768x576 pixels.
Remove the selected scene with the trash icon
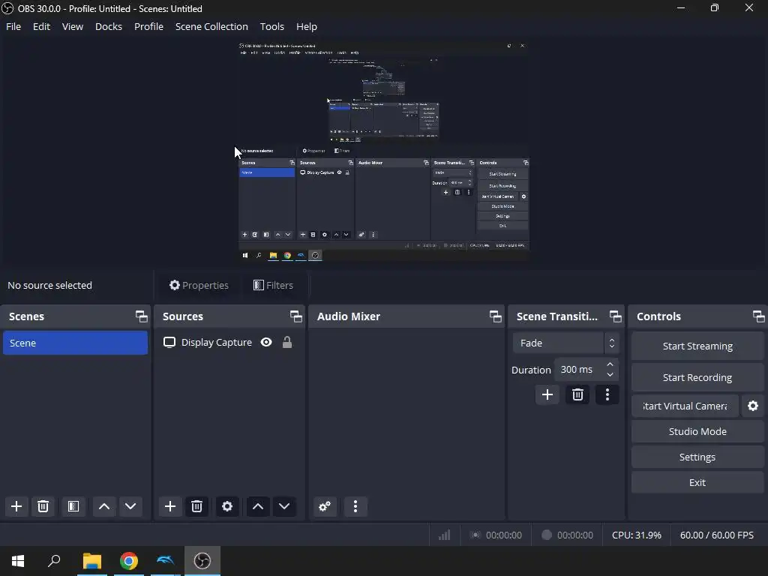43,506
